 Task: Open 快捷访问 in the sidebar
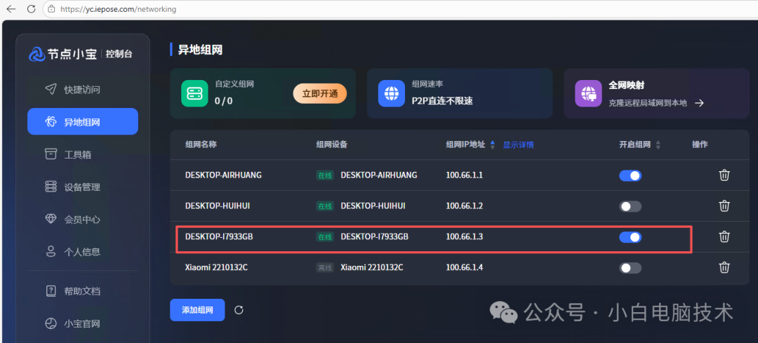[x=83, y=89]
